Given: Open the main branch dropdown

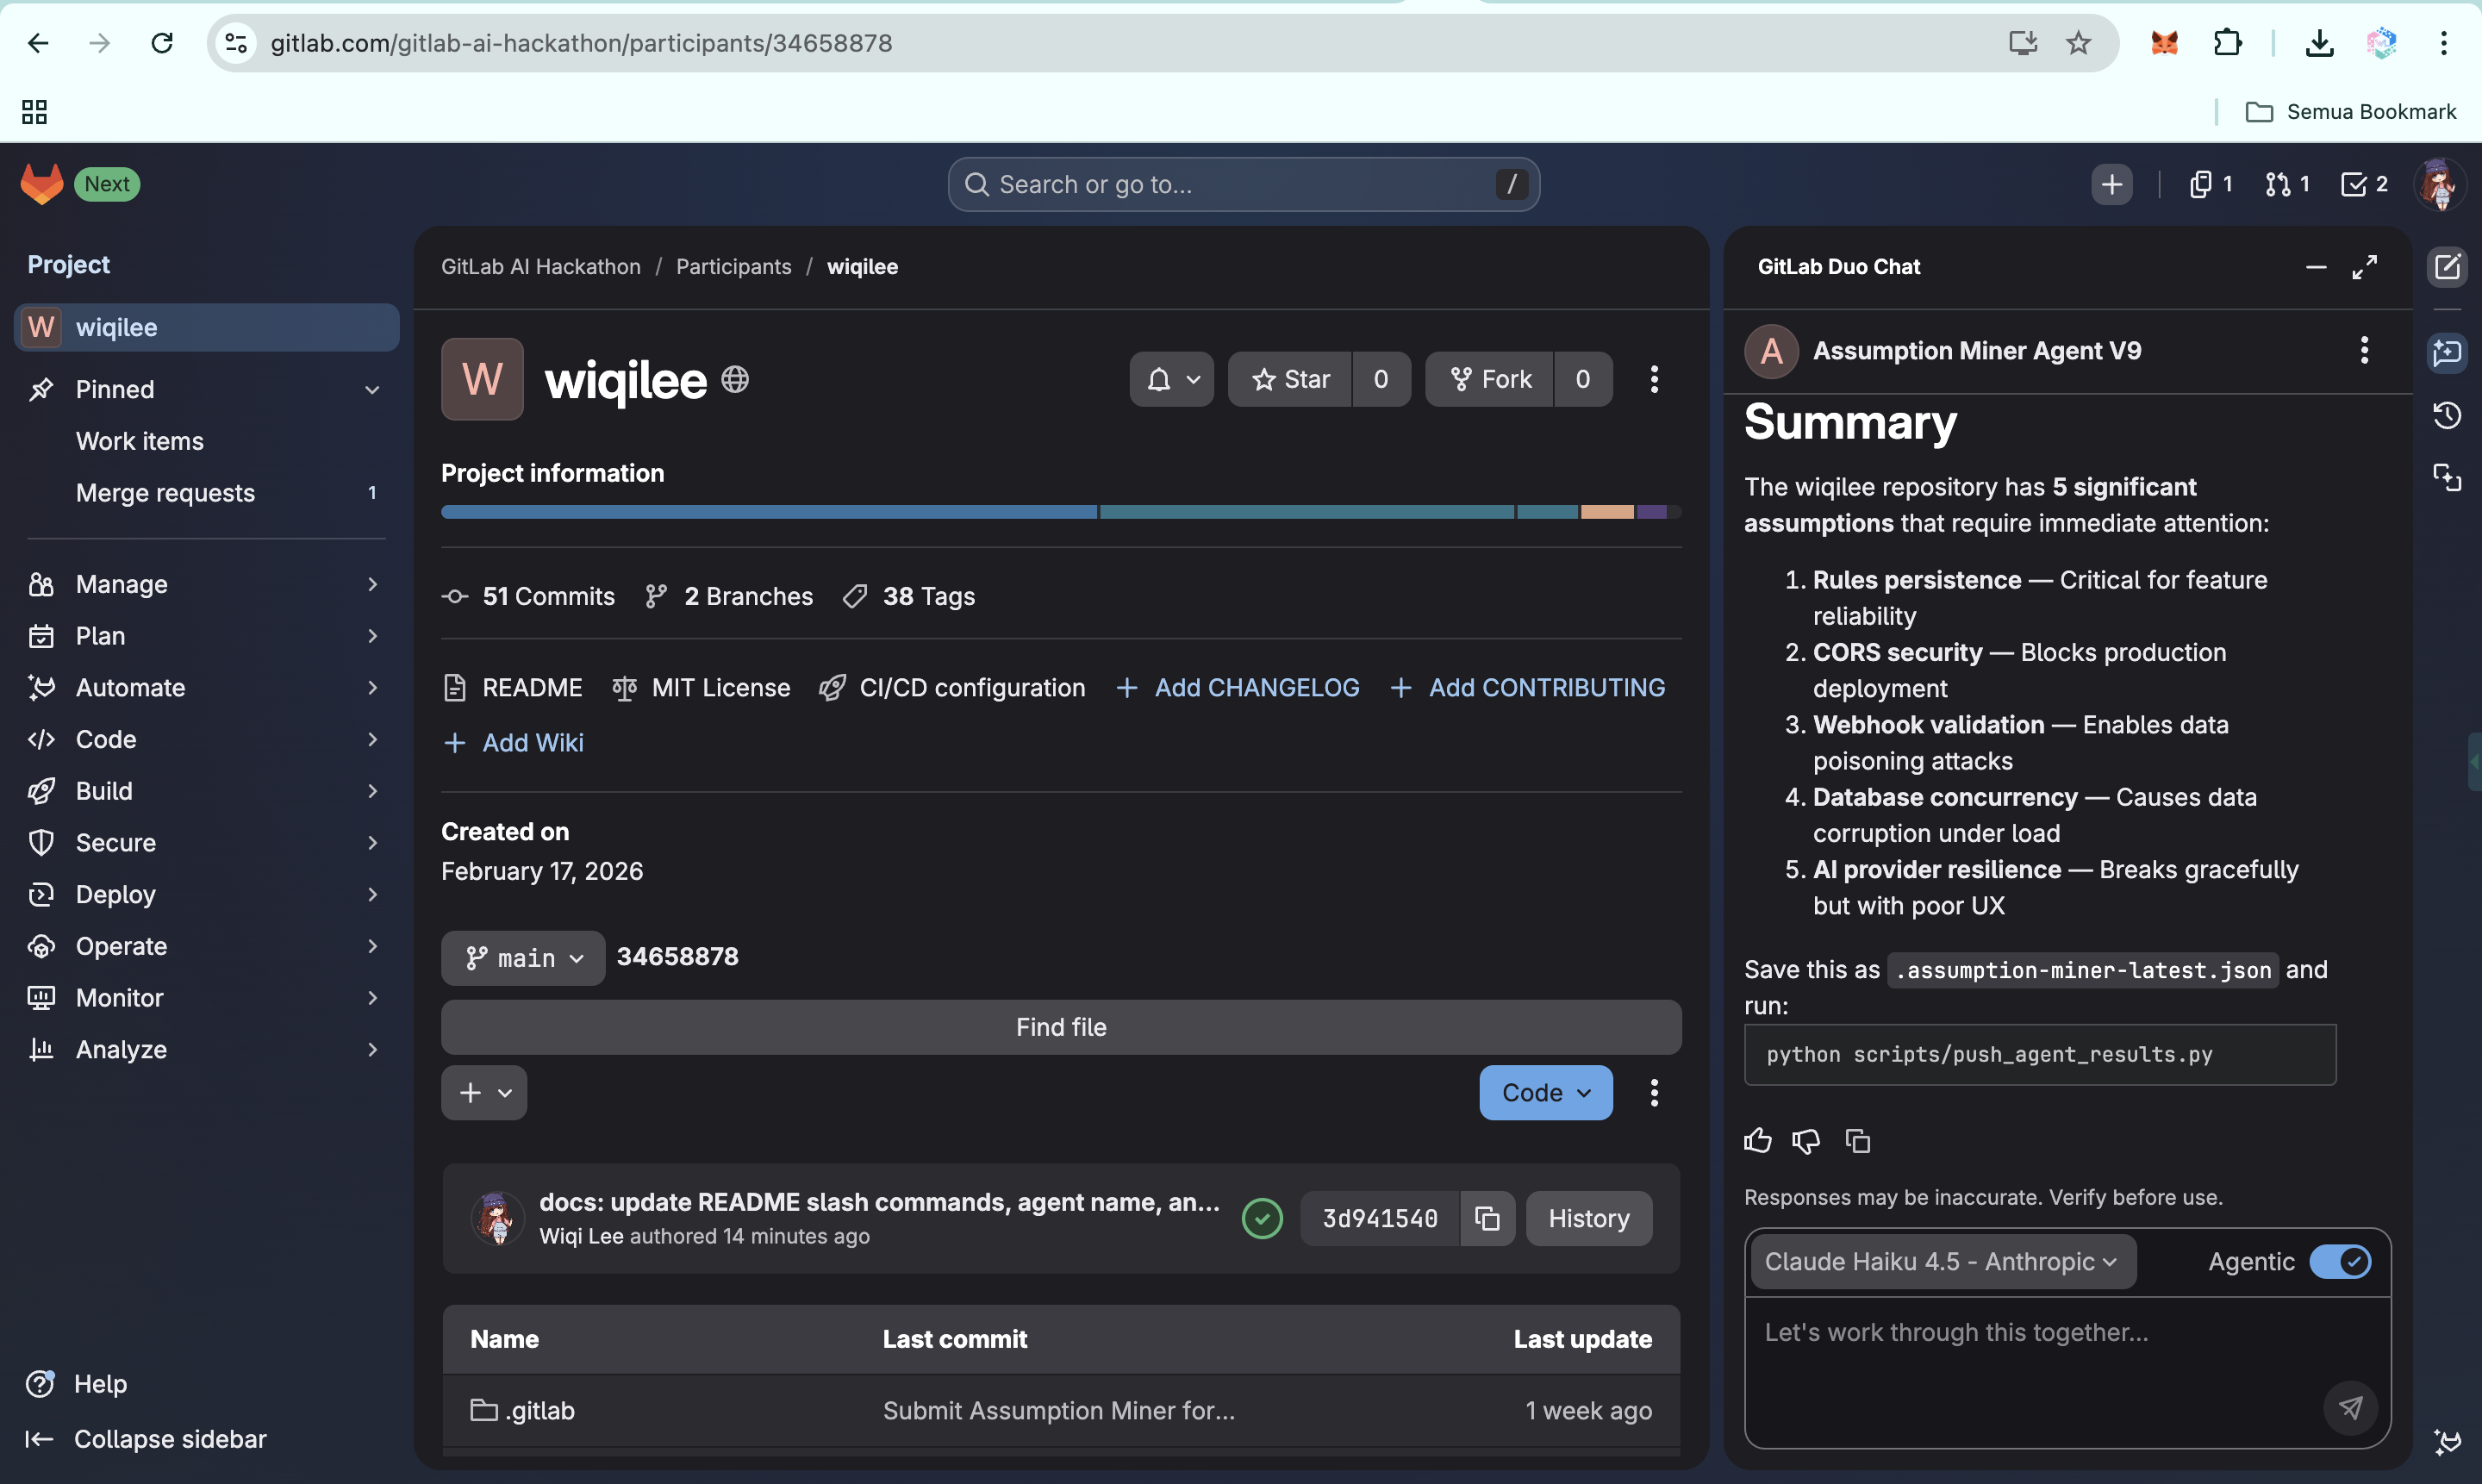Looking at the screenshot, I should [x=523, y=958].
